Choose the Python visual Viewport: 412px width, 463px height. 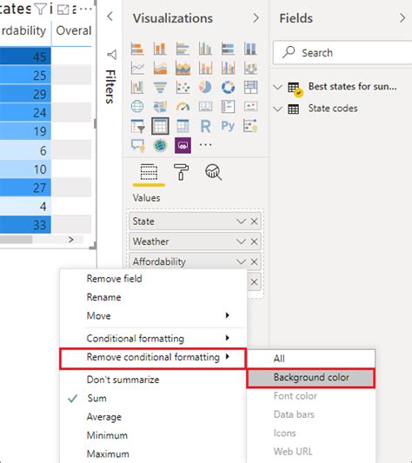228,126
